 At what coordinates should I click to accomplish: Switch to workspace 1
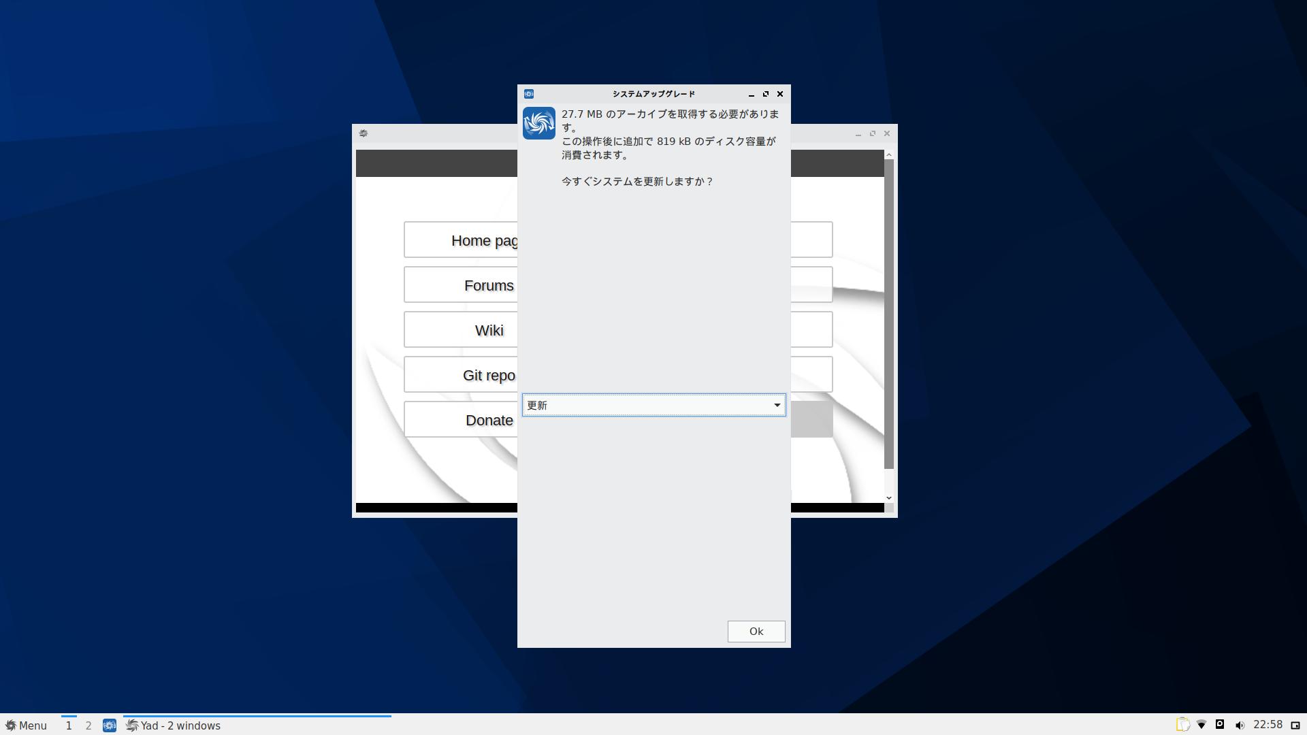[69, 725]
